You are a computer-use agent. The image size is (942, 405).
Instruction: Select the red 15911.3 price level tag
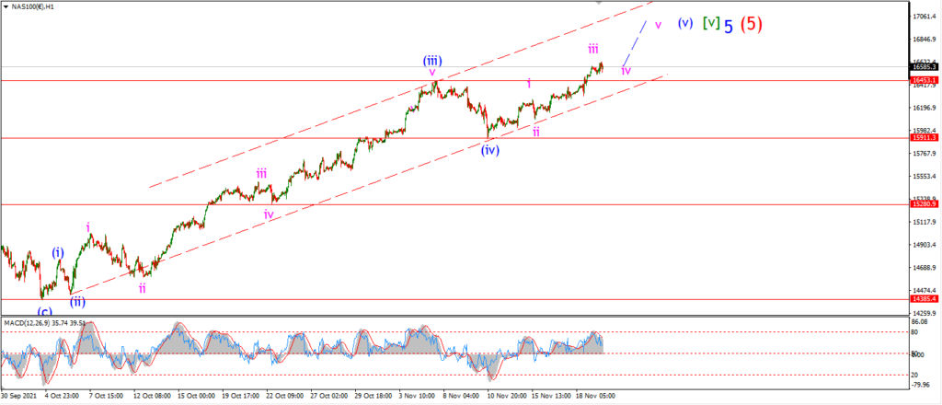point(925,137)
